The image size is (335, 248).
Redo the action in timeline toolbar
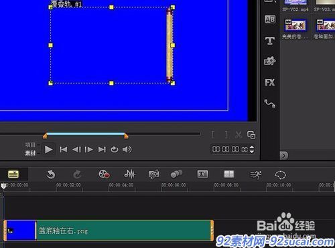click(77, 174)
